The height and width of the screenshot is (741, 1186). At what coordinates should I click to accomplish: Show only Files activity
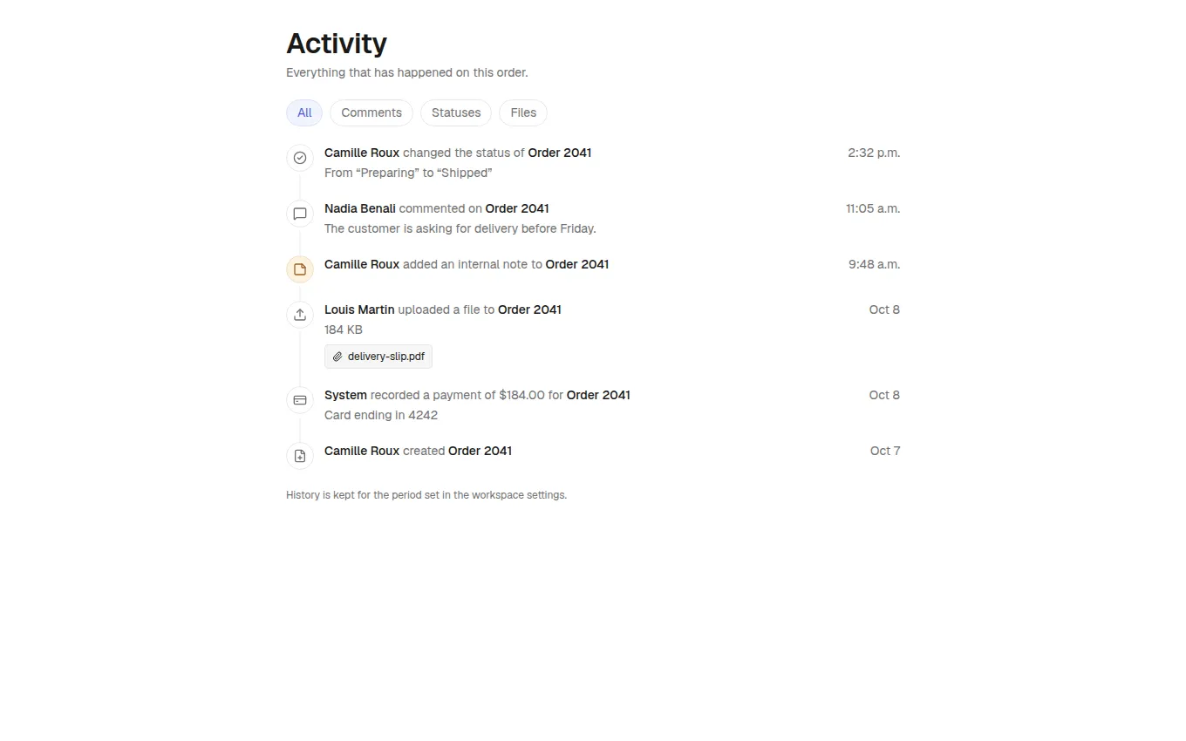523,112
